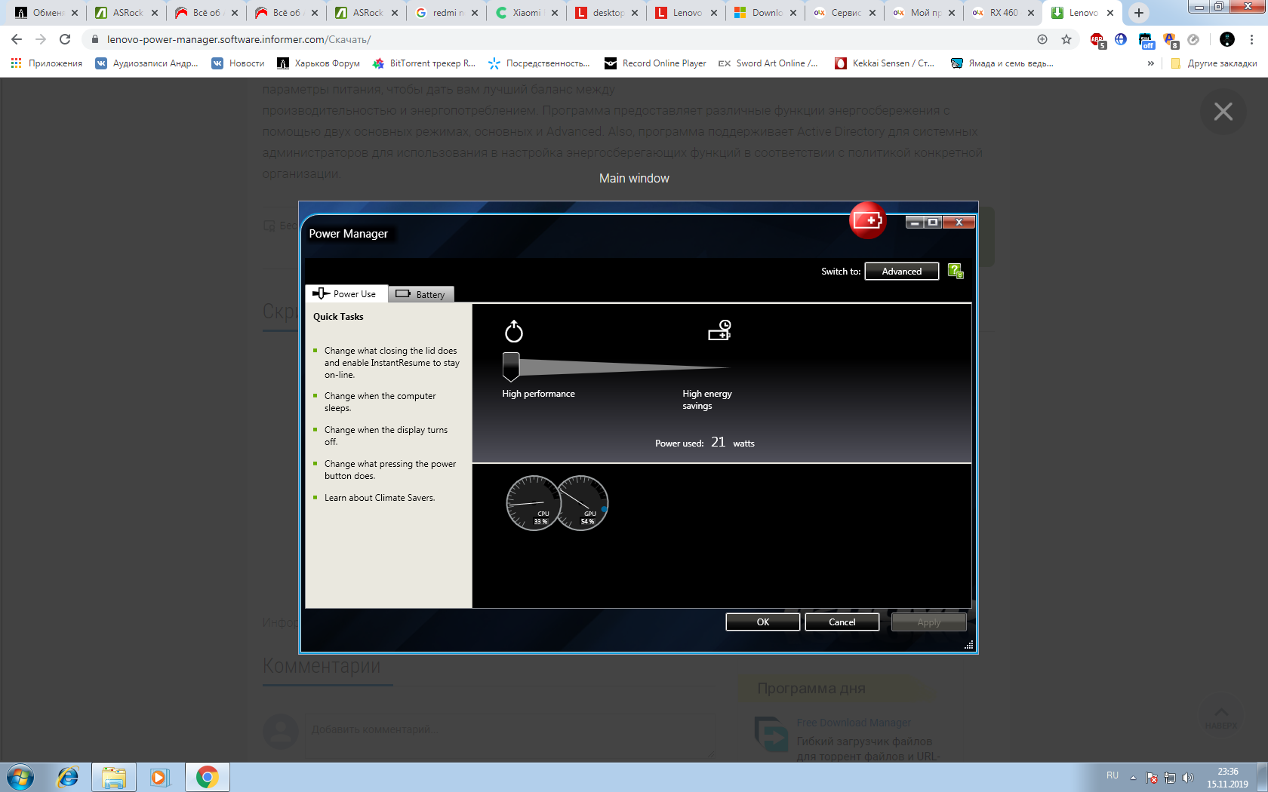Open the orange shield extension with badge 8
The width and height of the screenshot is (1268, 792).
1171,40
